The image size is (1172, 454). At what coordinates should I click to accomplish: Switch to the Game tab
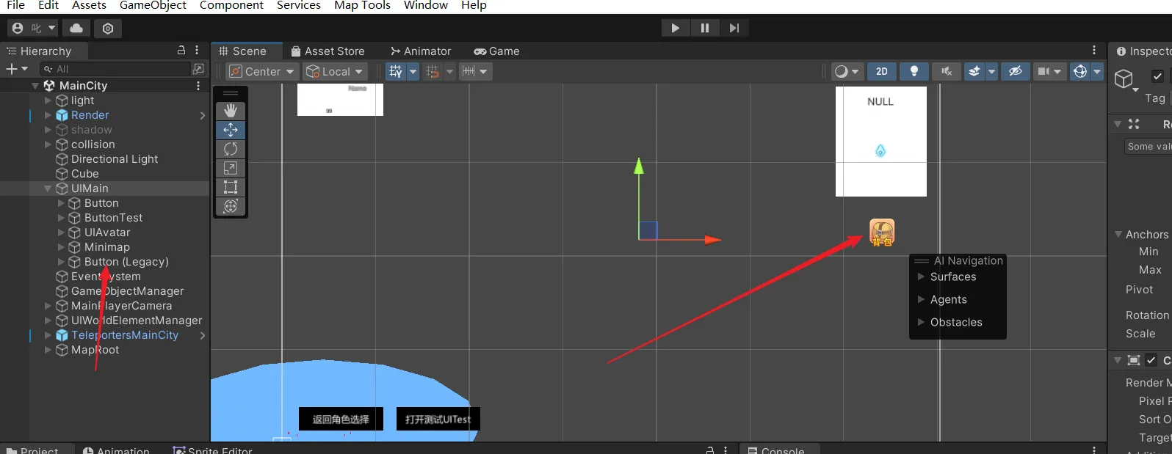point(496,51)
